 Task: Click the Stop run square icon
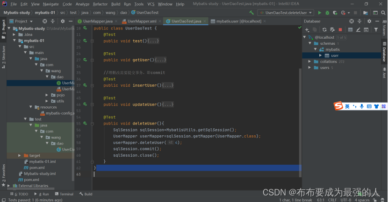(x=355, y=13)
